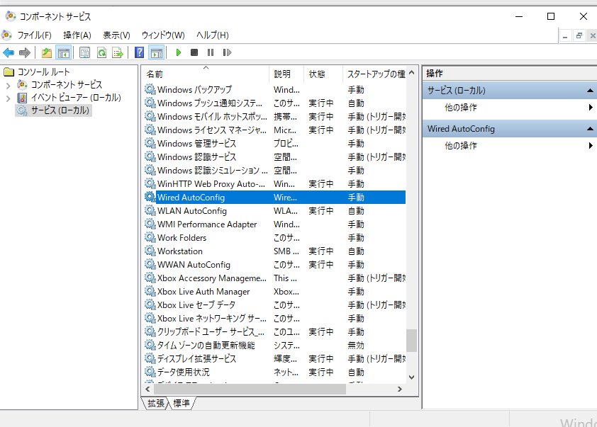The image size is (597, 427).
Task: Select the Wired AutoConfig service row
Action: pos(274,198)
